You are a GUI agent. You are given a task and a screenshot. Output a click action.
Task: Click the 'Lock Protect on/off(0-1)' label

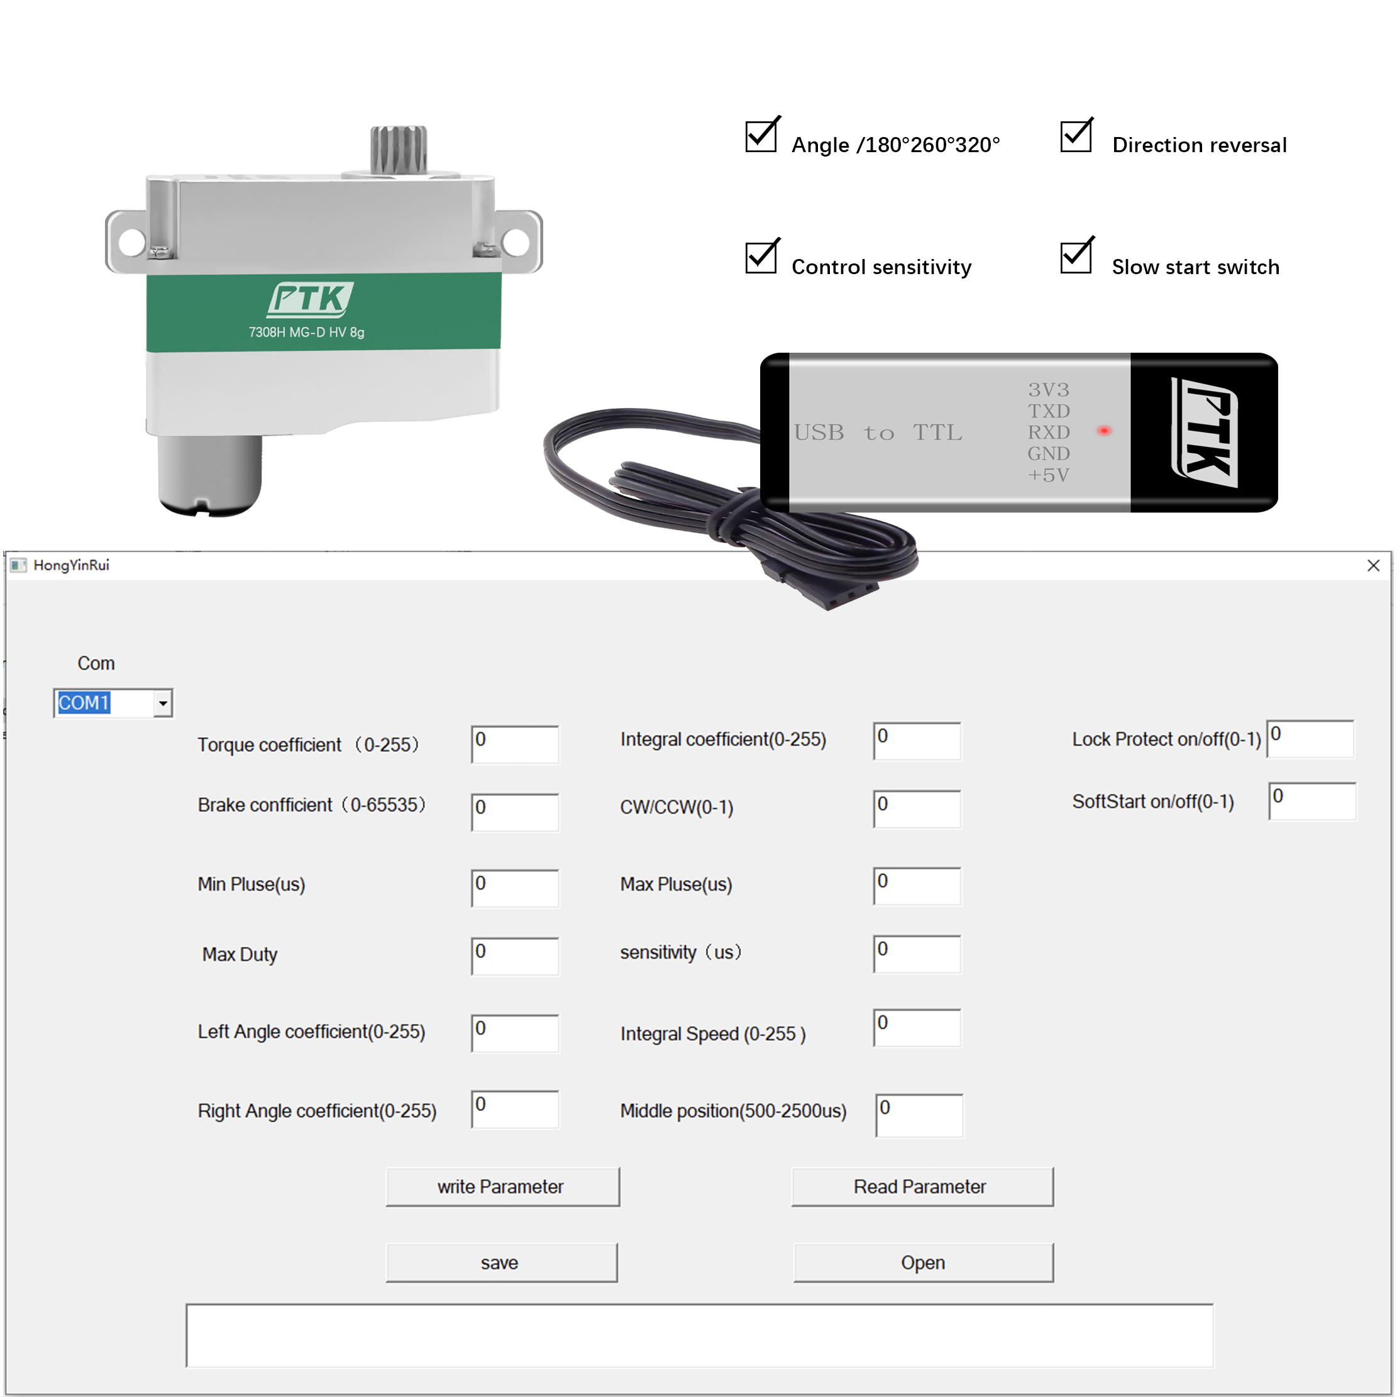pos(1166,739)
